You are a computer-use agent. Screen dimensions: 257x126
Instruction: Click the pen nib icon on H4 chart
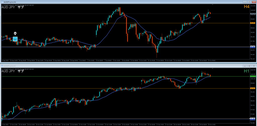15,34
